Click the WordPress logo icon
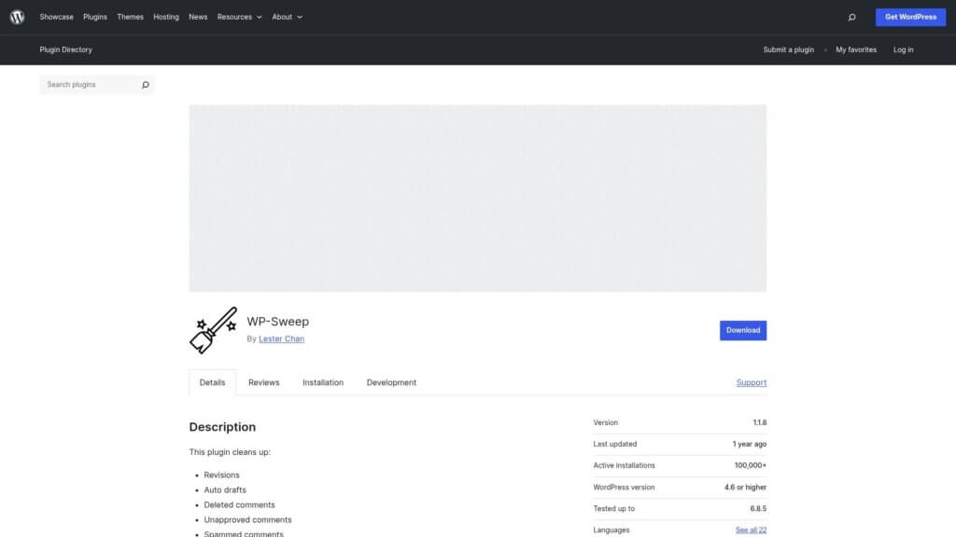 (x=17, y=17)
